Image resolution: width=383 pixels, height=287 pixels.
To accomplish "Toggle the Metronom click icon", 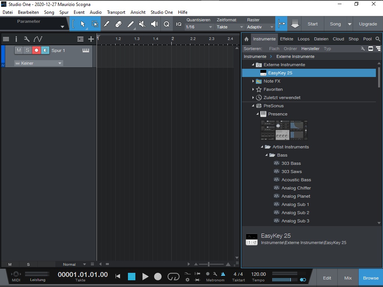I will 223,274.
